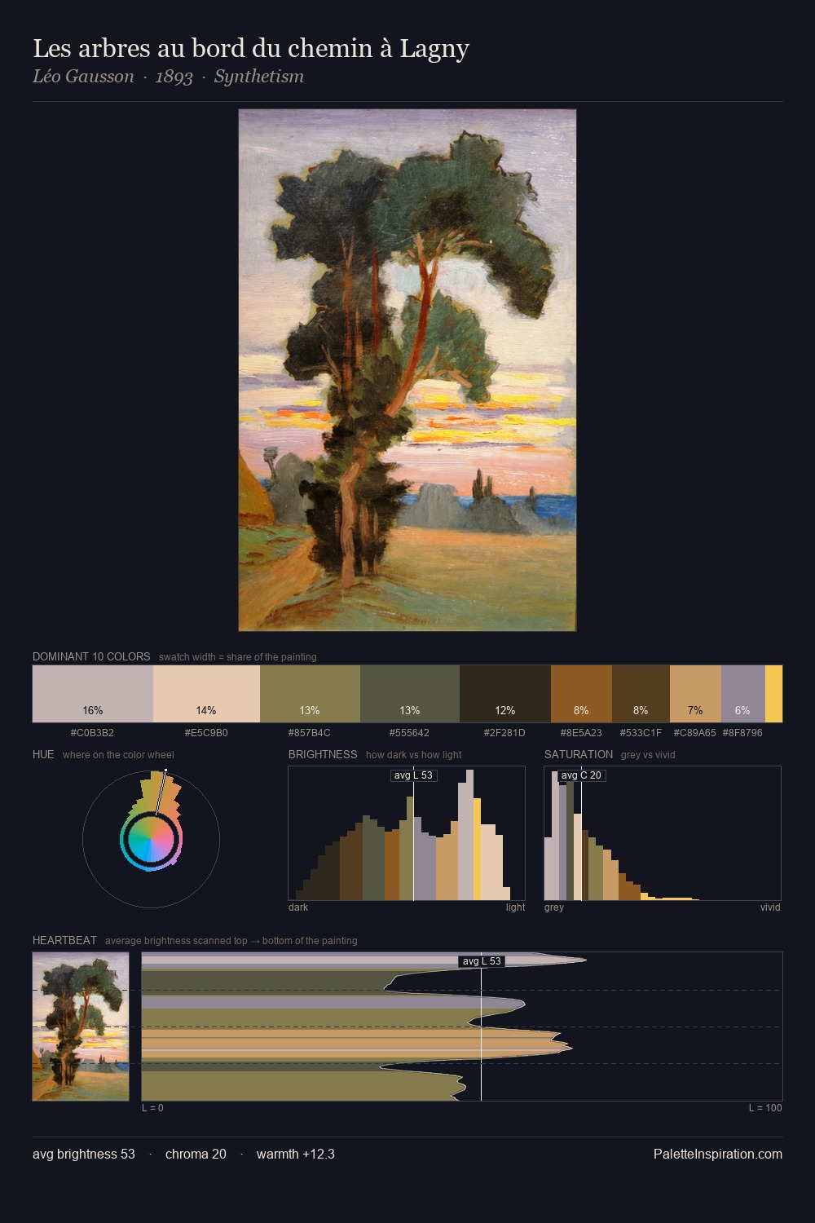
Task: Click the hex code label '#C89A65'
Action: pos(695,732)
